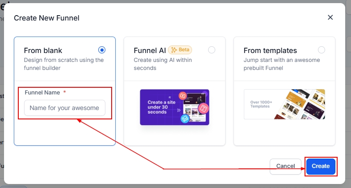Click the 'From blank' card title

[x=43, y=50]
